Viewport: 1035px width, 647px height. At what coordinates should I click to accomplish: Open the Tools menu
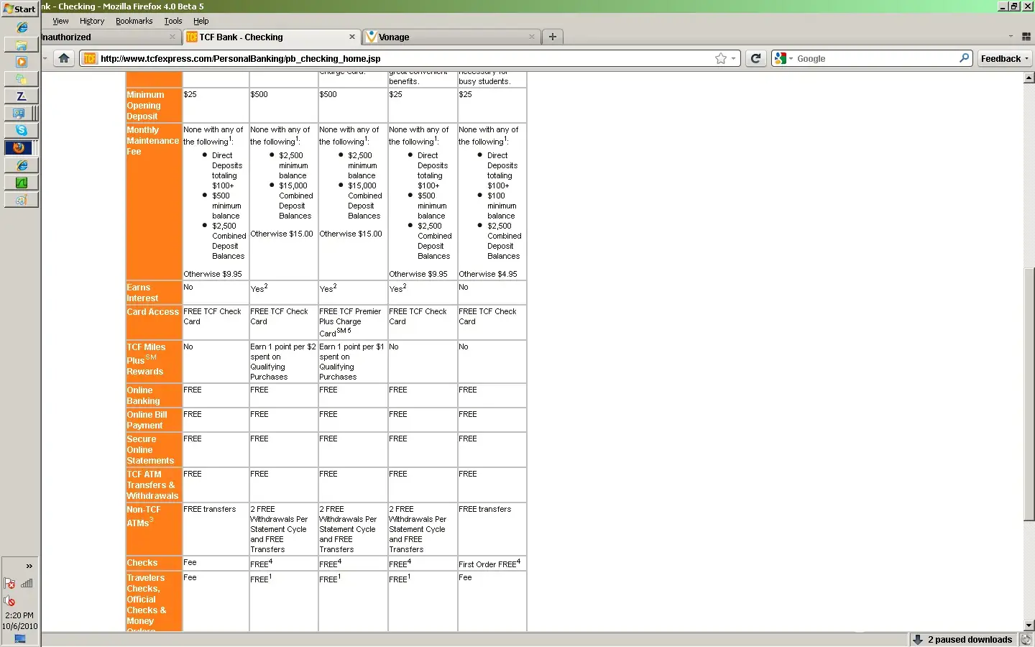coord(173,21)
